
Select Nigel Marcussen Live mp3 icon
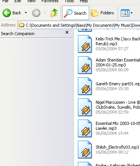click(x=85, y=107)
